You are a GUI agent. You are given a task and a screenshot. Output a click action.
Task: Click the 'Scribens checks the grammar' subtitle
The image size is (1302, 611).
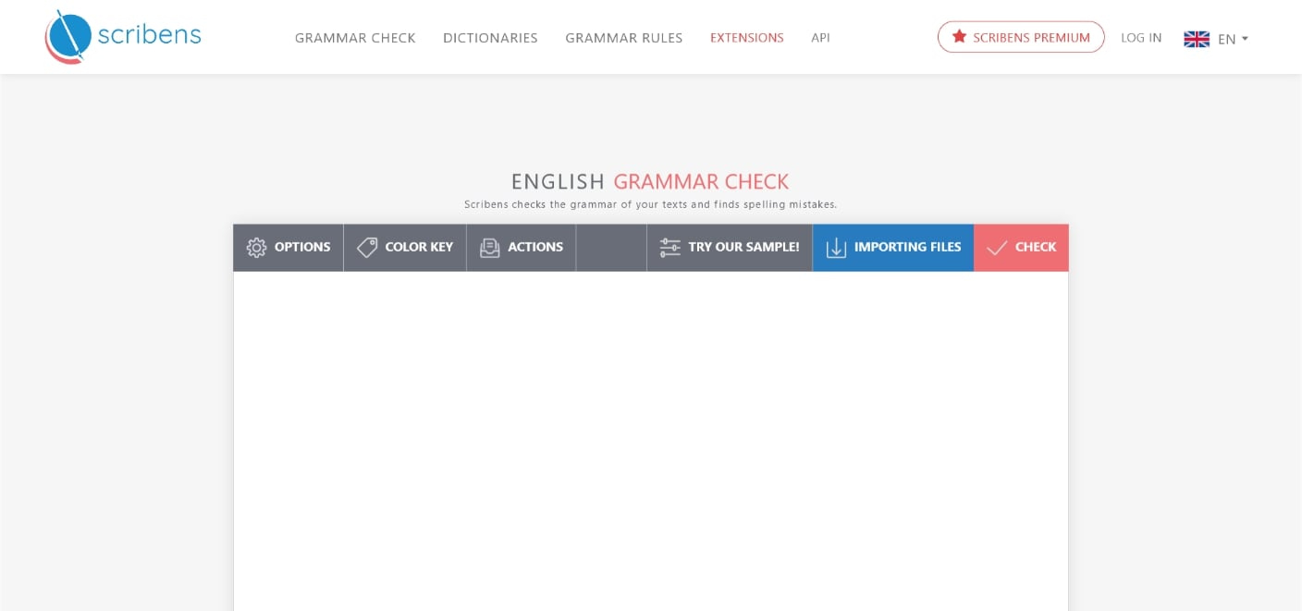coord(650,204)
